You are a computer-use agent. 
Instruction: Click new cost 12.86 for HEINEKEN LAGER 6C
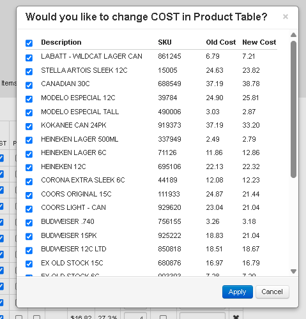(251, 152)
